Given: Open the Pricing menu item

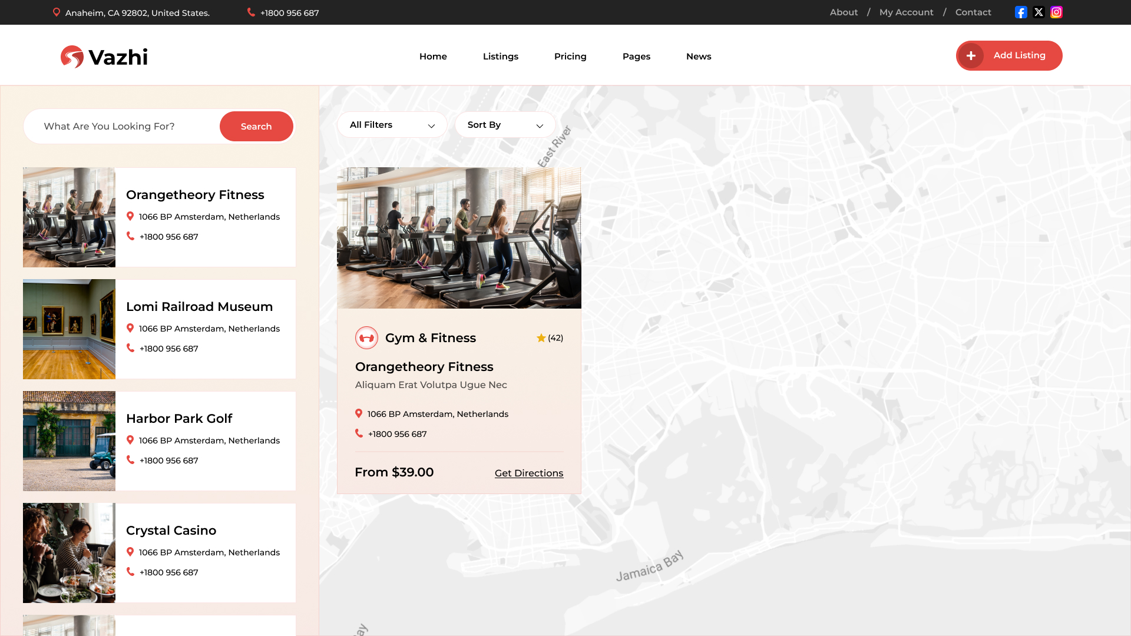Looking at the screenshot, I should tap(570, 57).
